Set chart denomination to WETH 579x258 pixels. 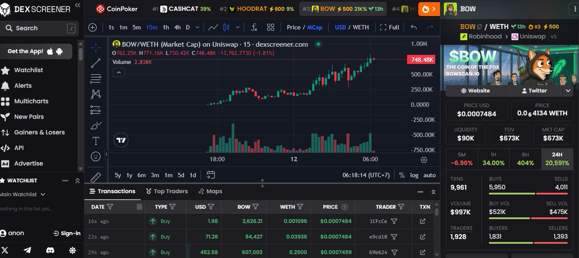(x=361, y=27)
